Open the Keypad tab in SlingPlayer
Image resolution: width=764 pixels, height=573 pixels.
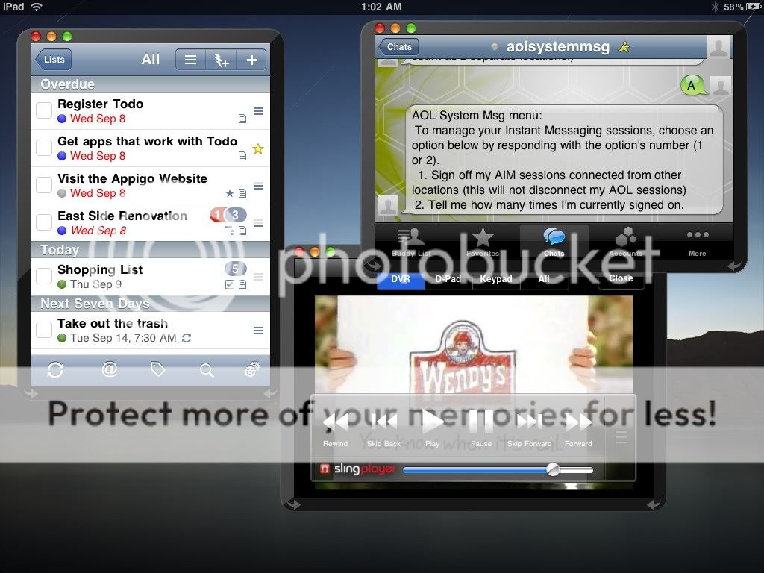496,279
